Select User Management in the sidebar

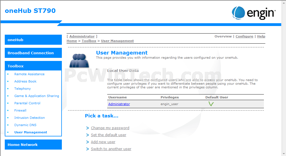point(31,132)
